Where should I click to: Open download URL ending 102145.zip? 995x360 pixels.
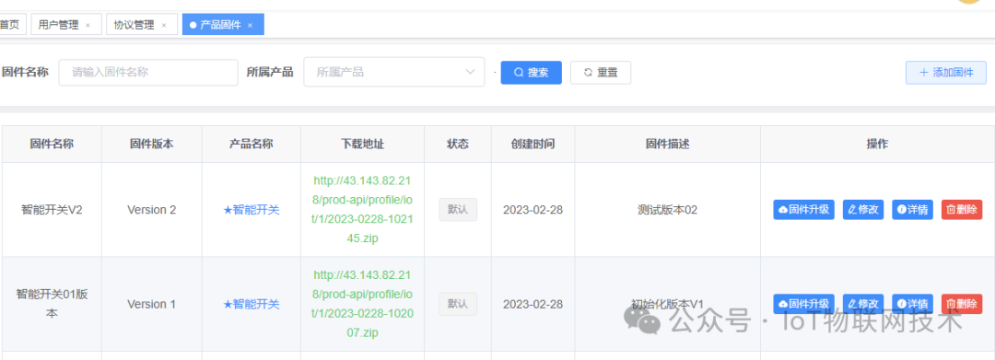click(x=362, y=209)
